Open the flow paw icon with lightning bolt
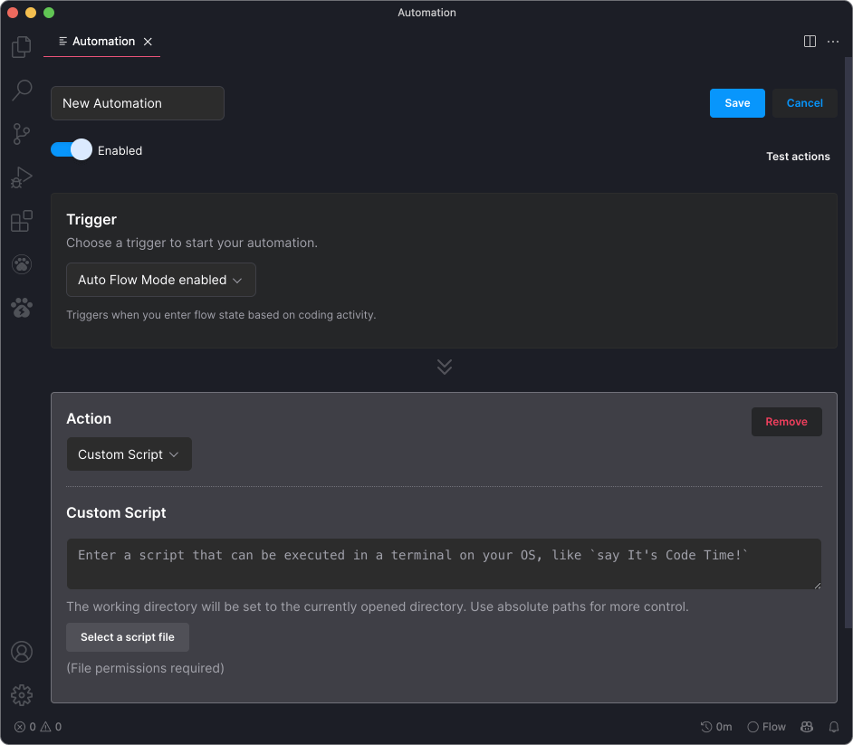The height and width of the screenshot is (745, 853). (21, 307)
